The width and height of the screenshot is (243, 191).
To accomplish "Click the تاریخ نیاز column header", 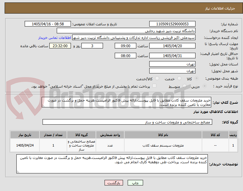I will pyautogui.click(x=25, y=135).
